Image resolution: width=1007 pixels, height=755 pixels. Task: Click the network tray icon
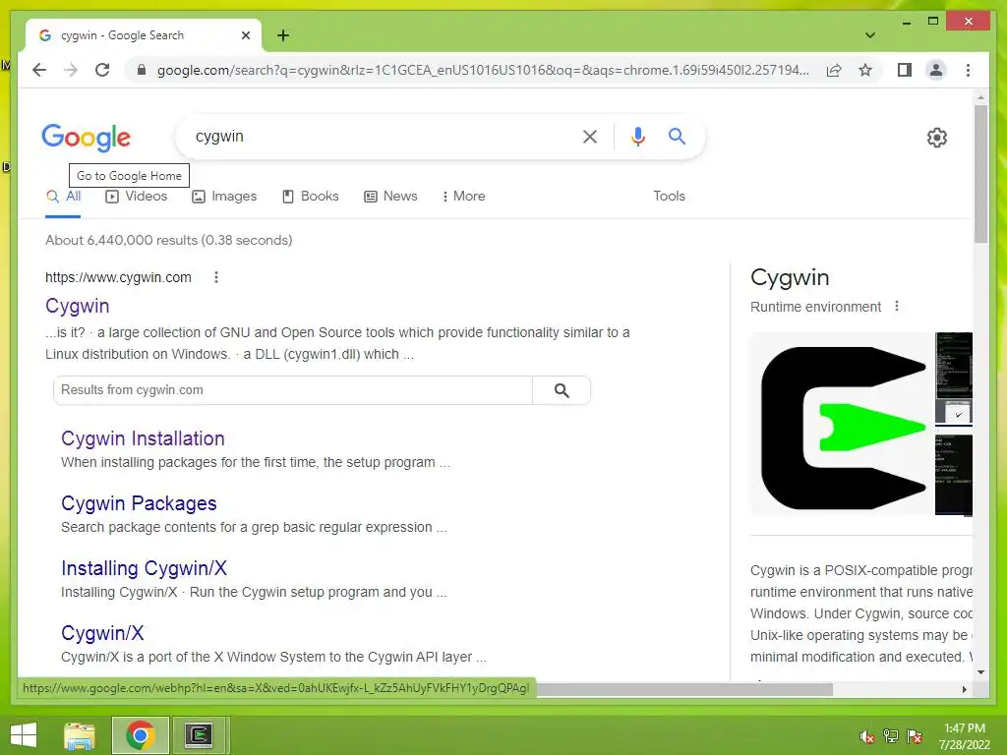890,736
